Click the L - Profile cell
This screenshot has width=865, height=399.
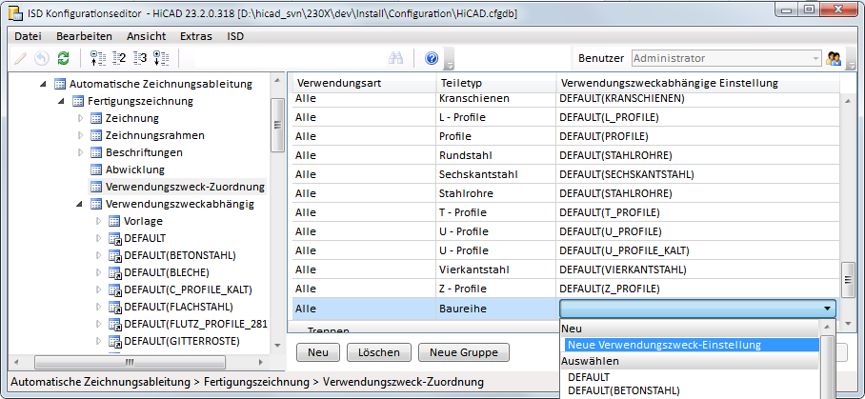click(x=496, y=117)
